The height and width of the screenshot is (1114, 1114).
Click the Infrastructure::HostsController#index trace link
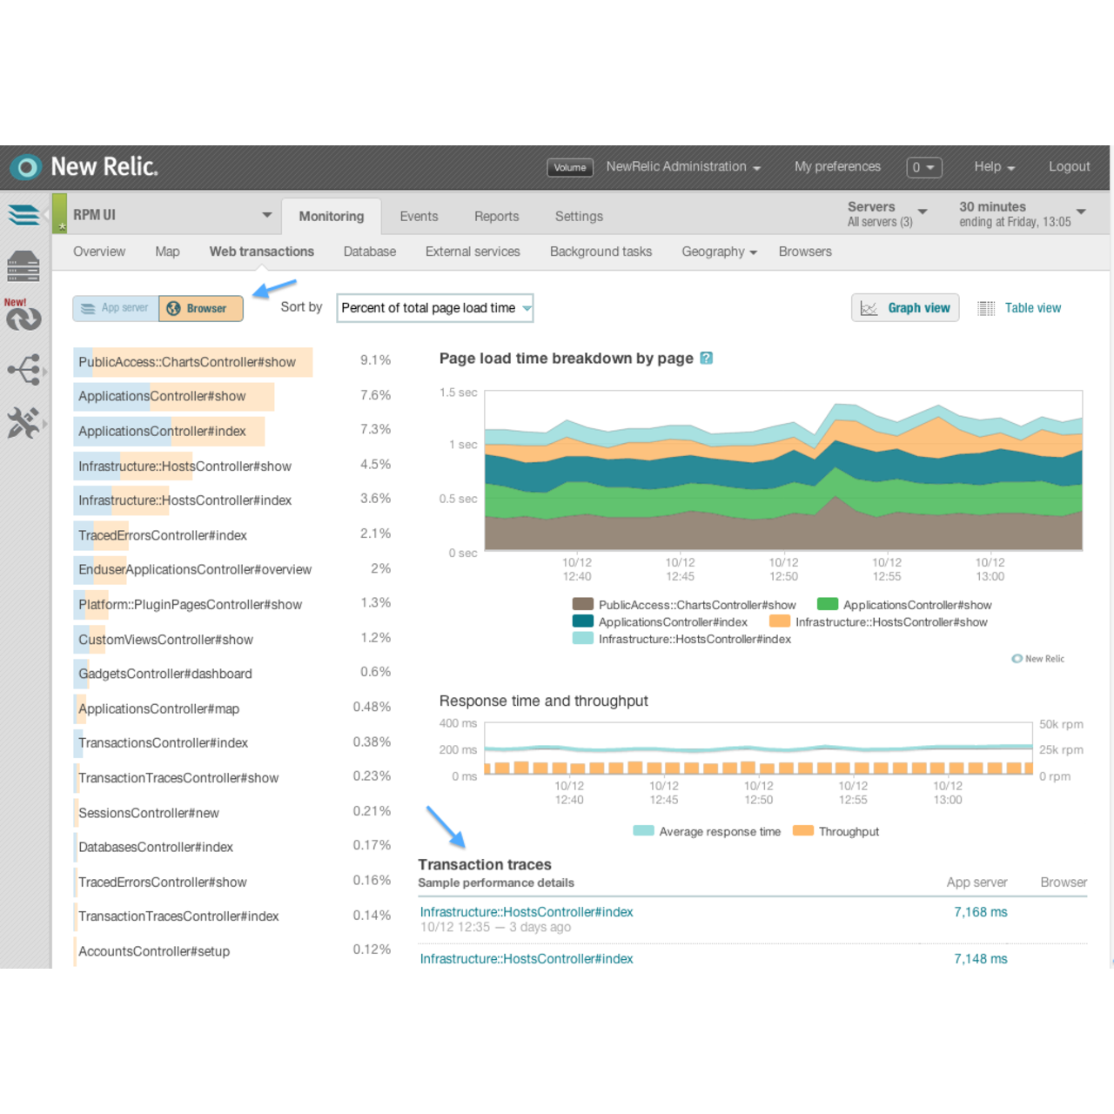526,911
